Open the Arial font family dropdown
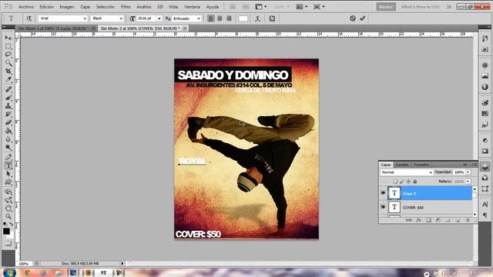 click(x=85, y=18)
